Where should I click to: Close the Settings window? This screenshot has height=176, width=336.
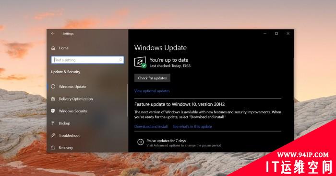coord(288,33)
